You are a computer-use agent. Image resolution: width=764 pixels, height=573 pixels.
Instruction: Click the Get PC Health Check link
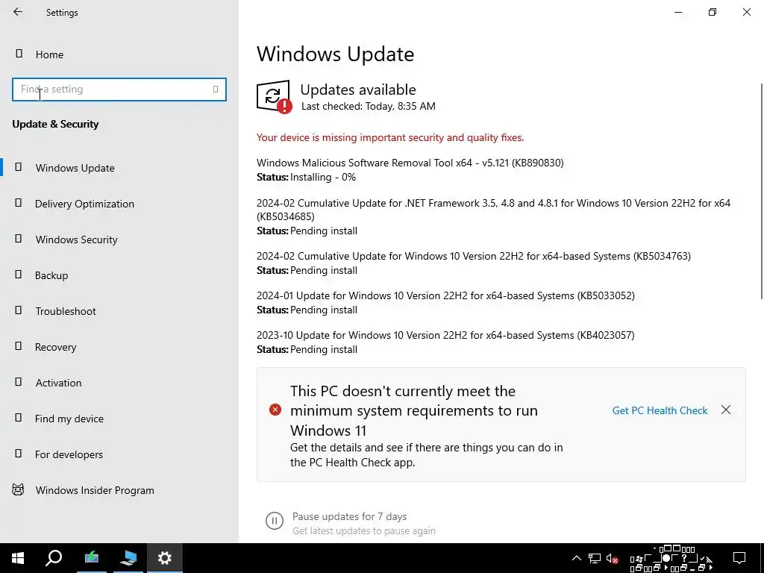coord(660,410)
